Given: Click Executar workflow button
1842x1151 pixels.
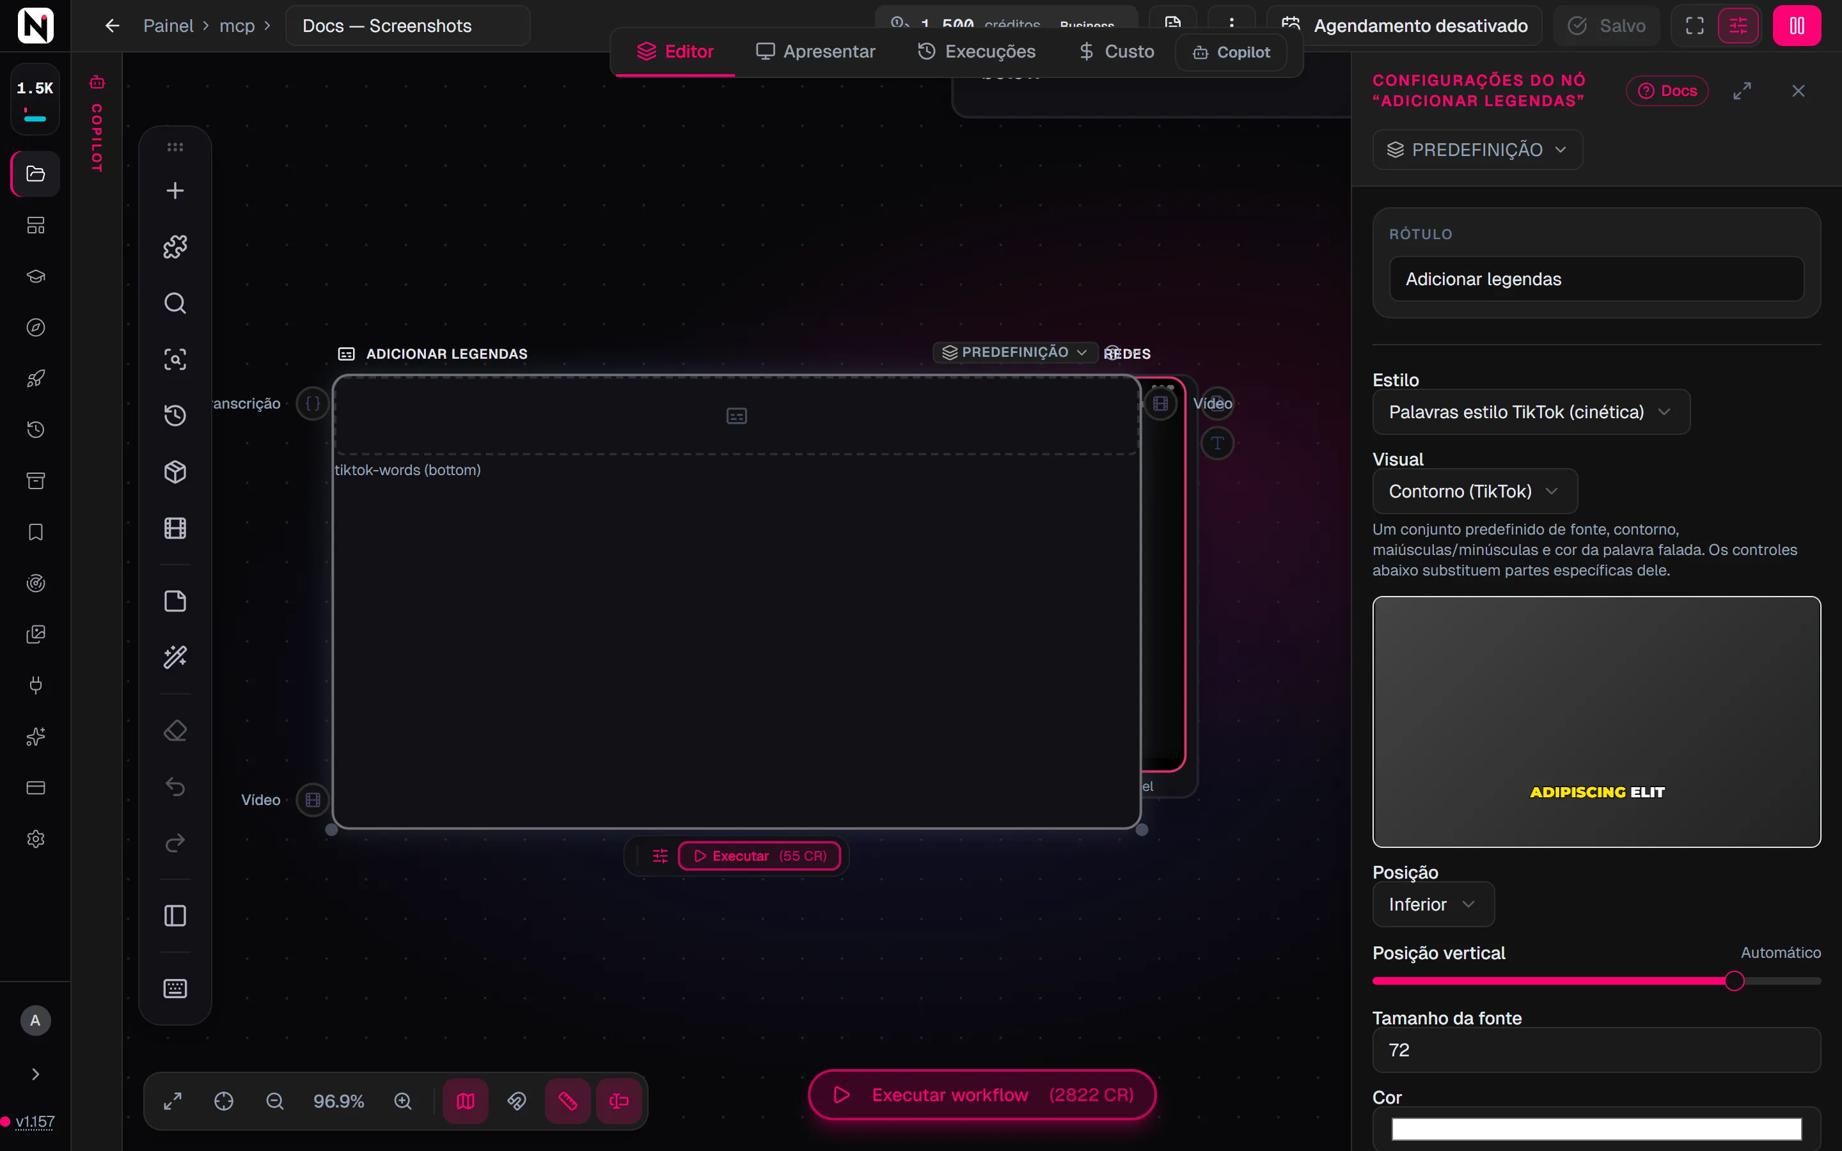Looking at the screenshot, I should click(x=982, y=1095).
